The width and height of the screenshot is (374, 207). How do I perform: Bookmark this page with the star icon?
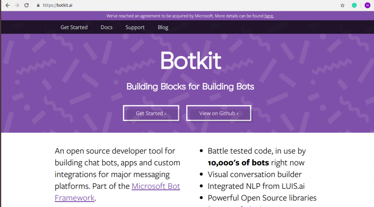(x=343, y=5)
